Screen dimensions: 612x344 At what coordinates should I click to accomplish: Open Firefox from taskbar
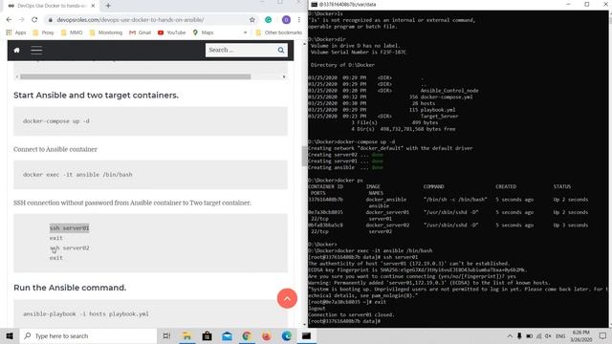click(267, 335)
